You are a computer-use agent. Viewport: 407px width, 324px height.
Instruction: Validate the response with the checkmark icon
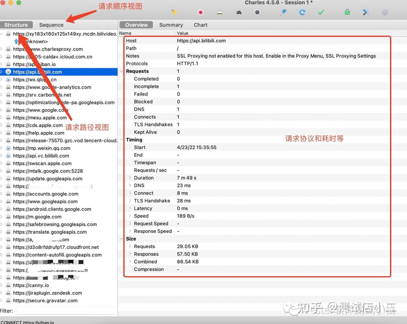coord(321,12)
